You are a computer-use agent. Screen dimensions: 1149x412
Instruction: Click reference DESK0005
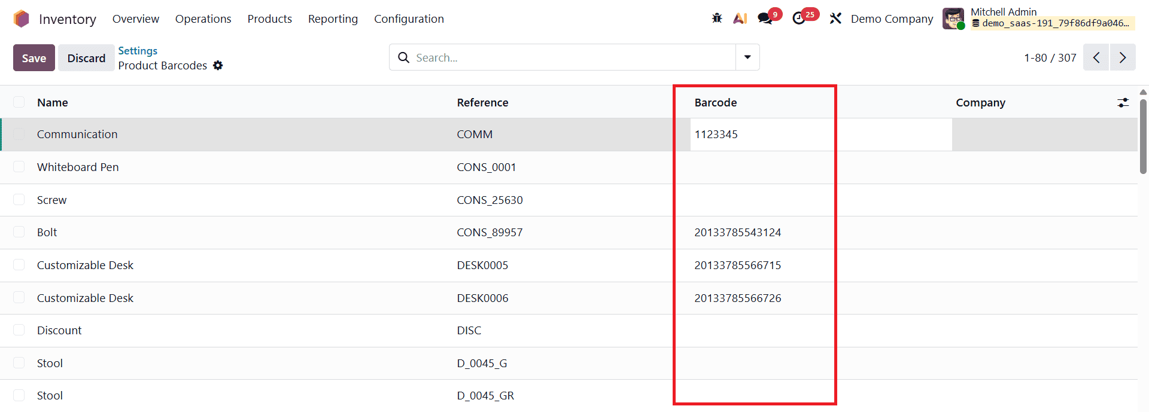(482, 265)
